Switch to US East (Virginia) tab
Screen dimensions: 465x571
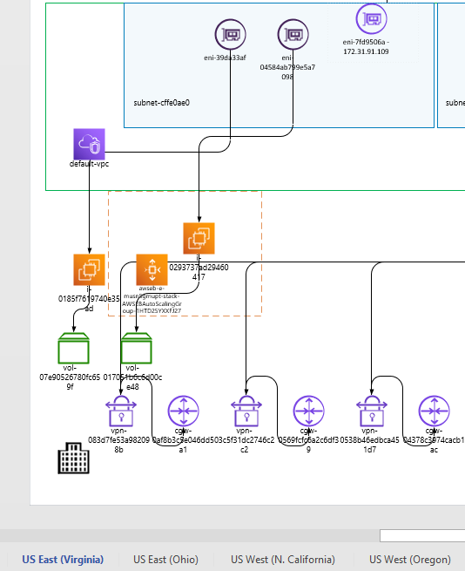pyautogui.click(x=63, y=560)
